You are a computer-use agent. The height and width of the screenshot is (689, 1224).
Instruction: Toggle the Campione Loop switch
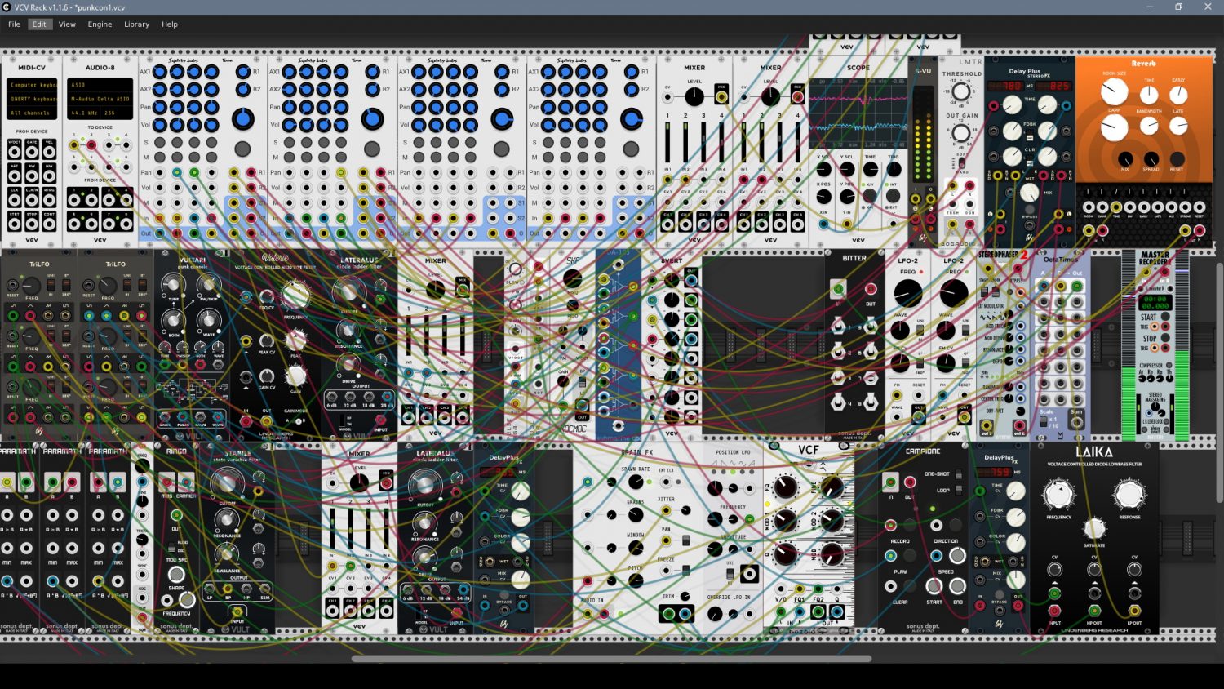coord(960,490)
